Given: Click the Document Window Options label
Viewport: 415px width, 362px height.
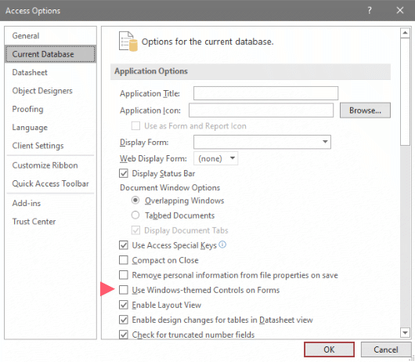Looking at the screenshot, I should coord(170,187).
